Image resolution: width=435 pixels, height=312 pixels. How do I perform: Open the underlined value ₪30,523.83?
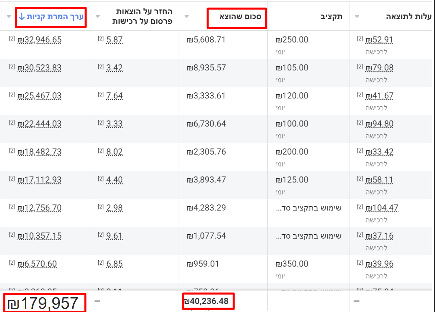pos(40,68)
